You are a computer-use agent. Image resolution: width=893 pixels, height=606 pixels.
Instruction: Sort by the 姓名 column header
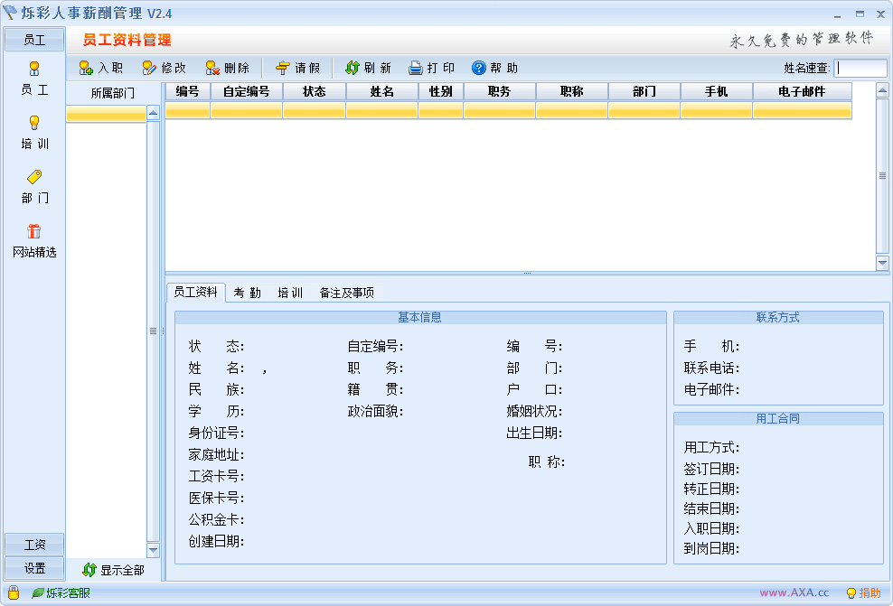tap(382, 91)
